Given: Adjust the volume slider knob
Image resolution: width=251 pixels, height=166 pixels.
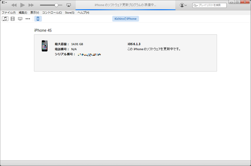Looking at the screenshot, I should tap(56, 5).
